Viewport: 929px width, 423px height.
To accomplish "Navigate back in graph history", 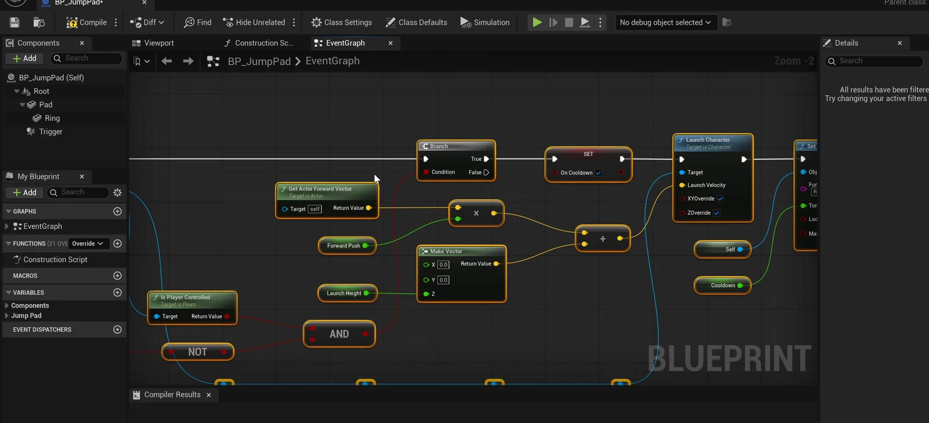I will click(x=167, y=61).
